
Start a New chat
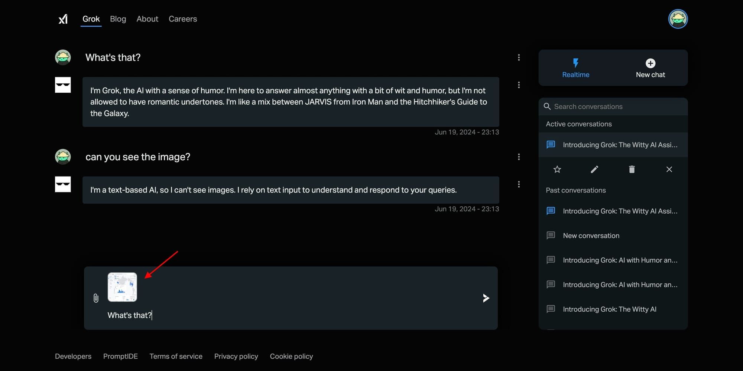click(650, 68)
